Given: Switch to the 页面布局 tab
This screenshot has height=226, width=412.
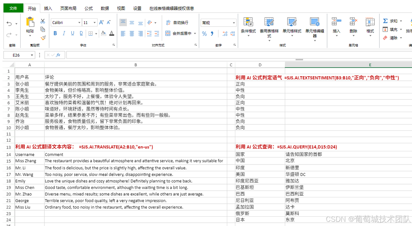Looking at the screenshot, I should click(x=68, y=8).
